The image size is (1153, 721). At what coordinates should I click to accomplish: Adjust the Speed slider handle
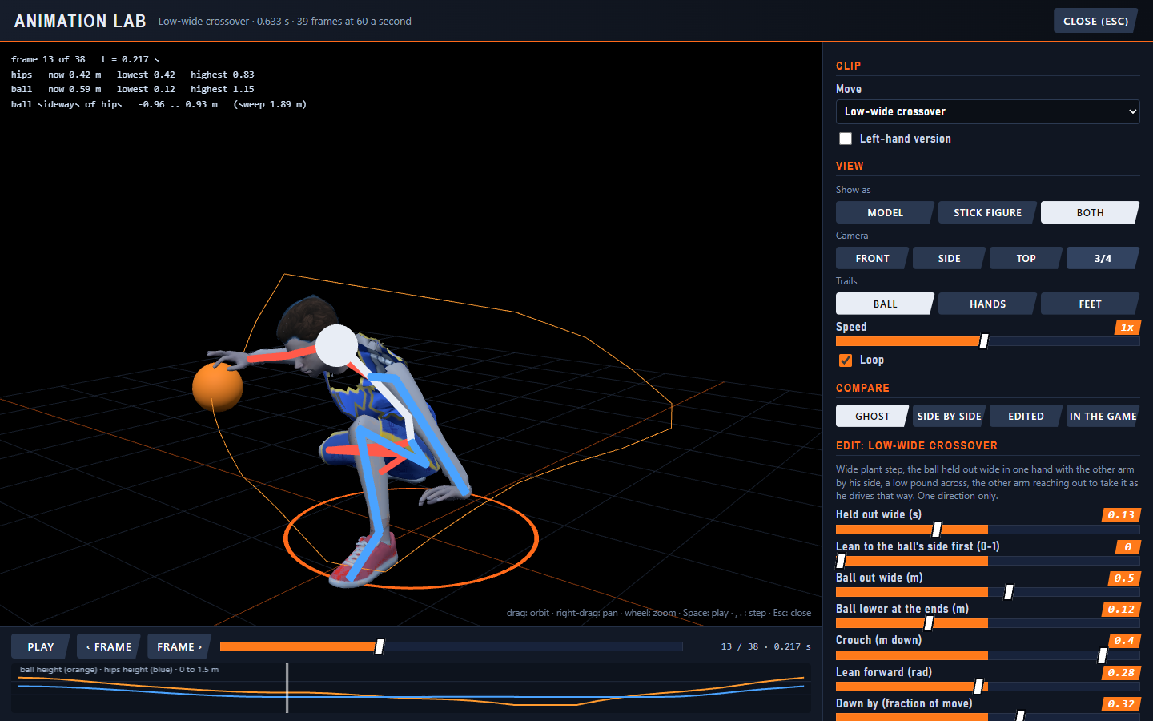tap(984, 341)
